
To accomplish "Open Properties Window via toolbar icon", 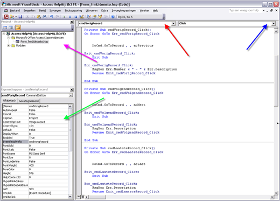I will pos(94,17).
